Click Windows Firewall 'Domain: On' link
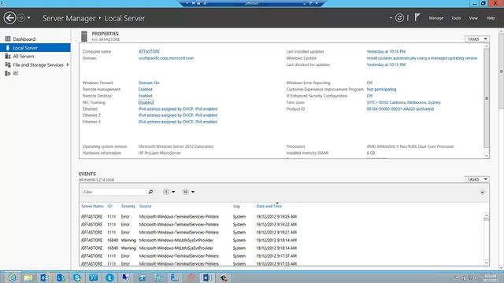 pos(149,83)
